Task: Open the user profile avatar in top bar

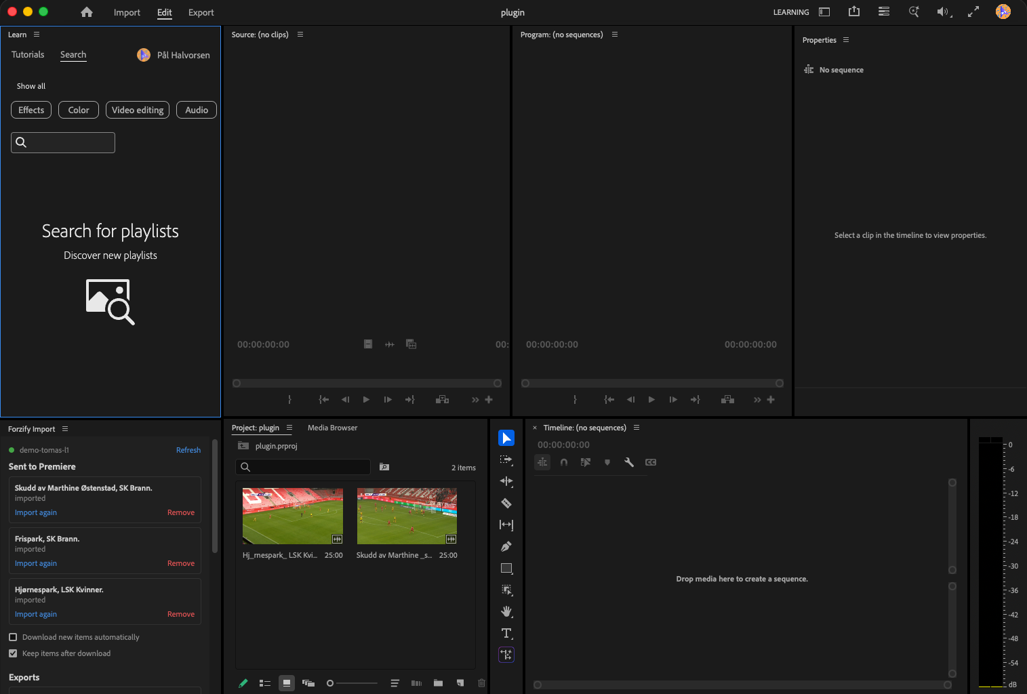Action: point(1003,12)
